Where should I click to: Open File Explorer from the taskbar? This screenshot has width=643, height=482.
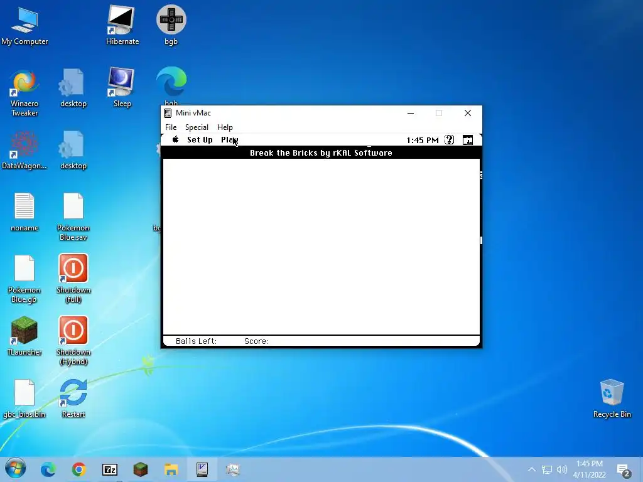pyautogui.click(x=171, y=469)
